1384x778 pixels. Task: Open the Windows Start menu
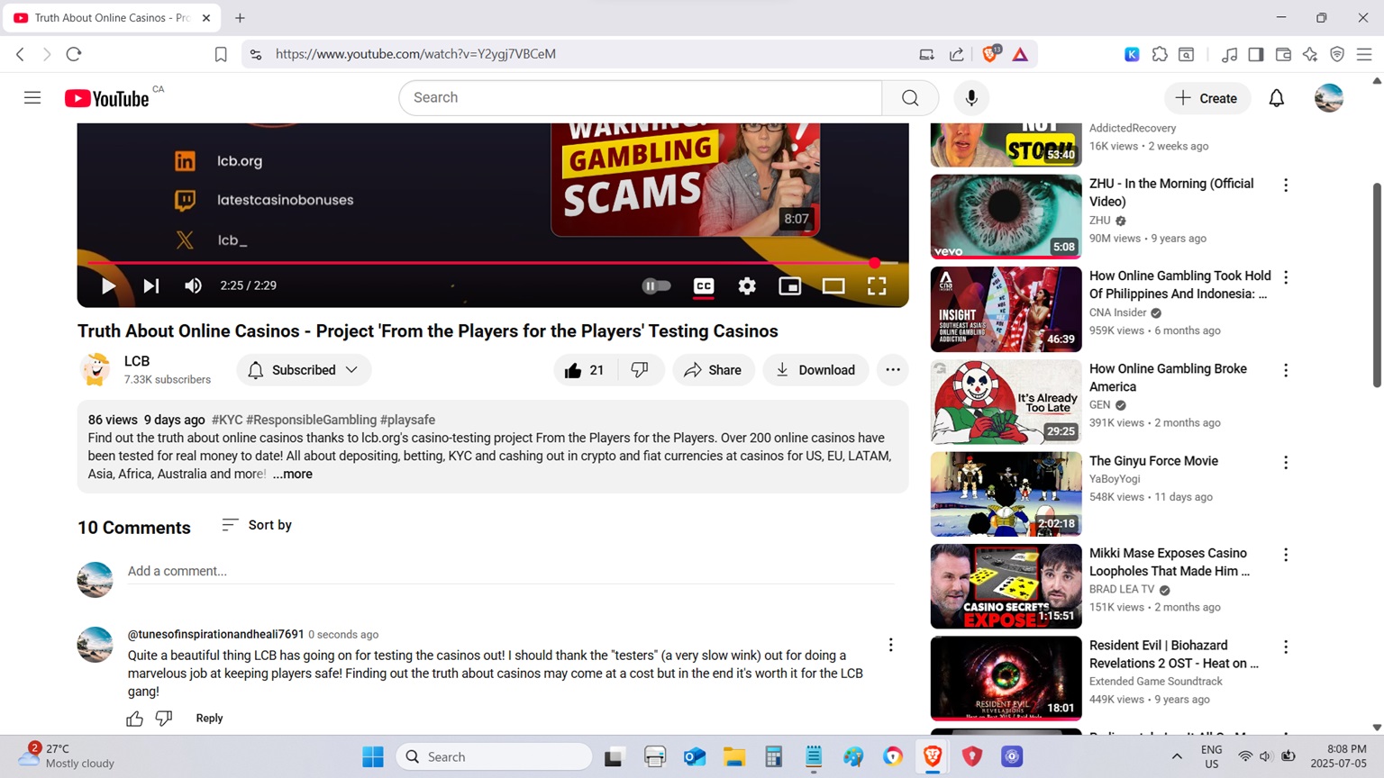pyautogui.click(x=373, y=756)
